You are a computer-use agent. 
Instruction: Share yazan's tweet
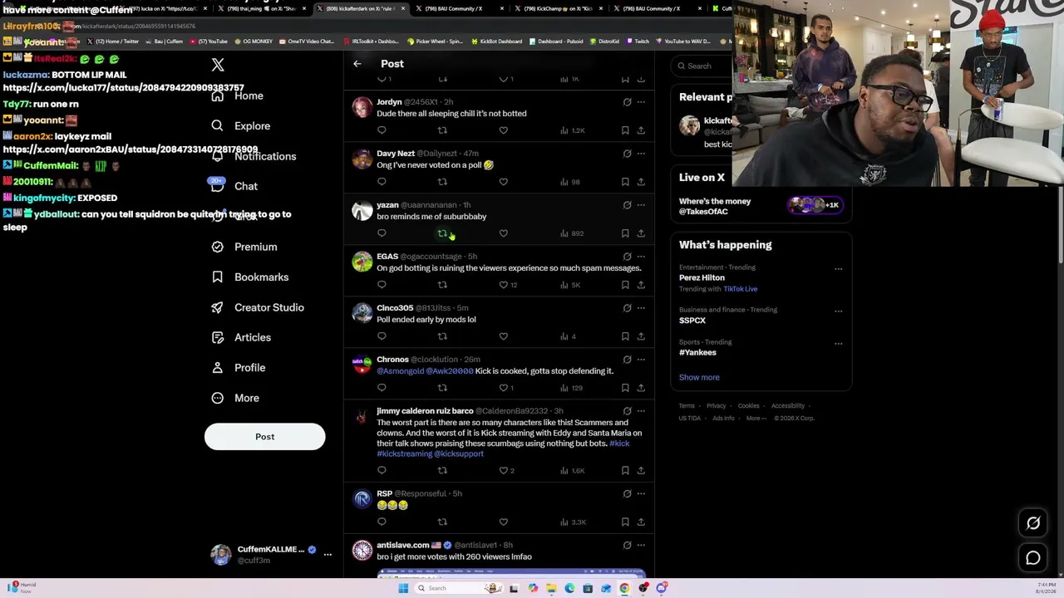pos(641,233)
